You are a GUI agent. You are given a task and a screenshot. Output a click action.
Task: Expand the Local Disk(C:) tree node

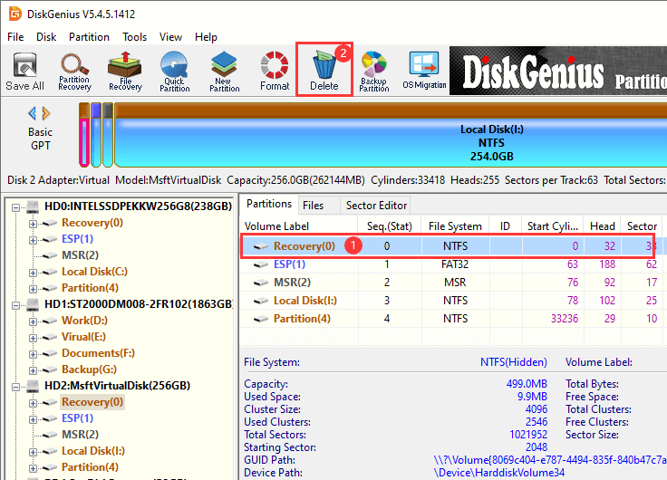(x=34, y=272)
